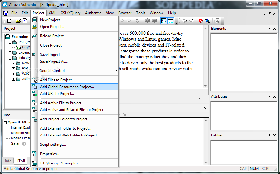Open the Browser menu

125,13
